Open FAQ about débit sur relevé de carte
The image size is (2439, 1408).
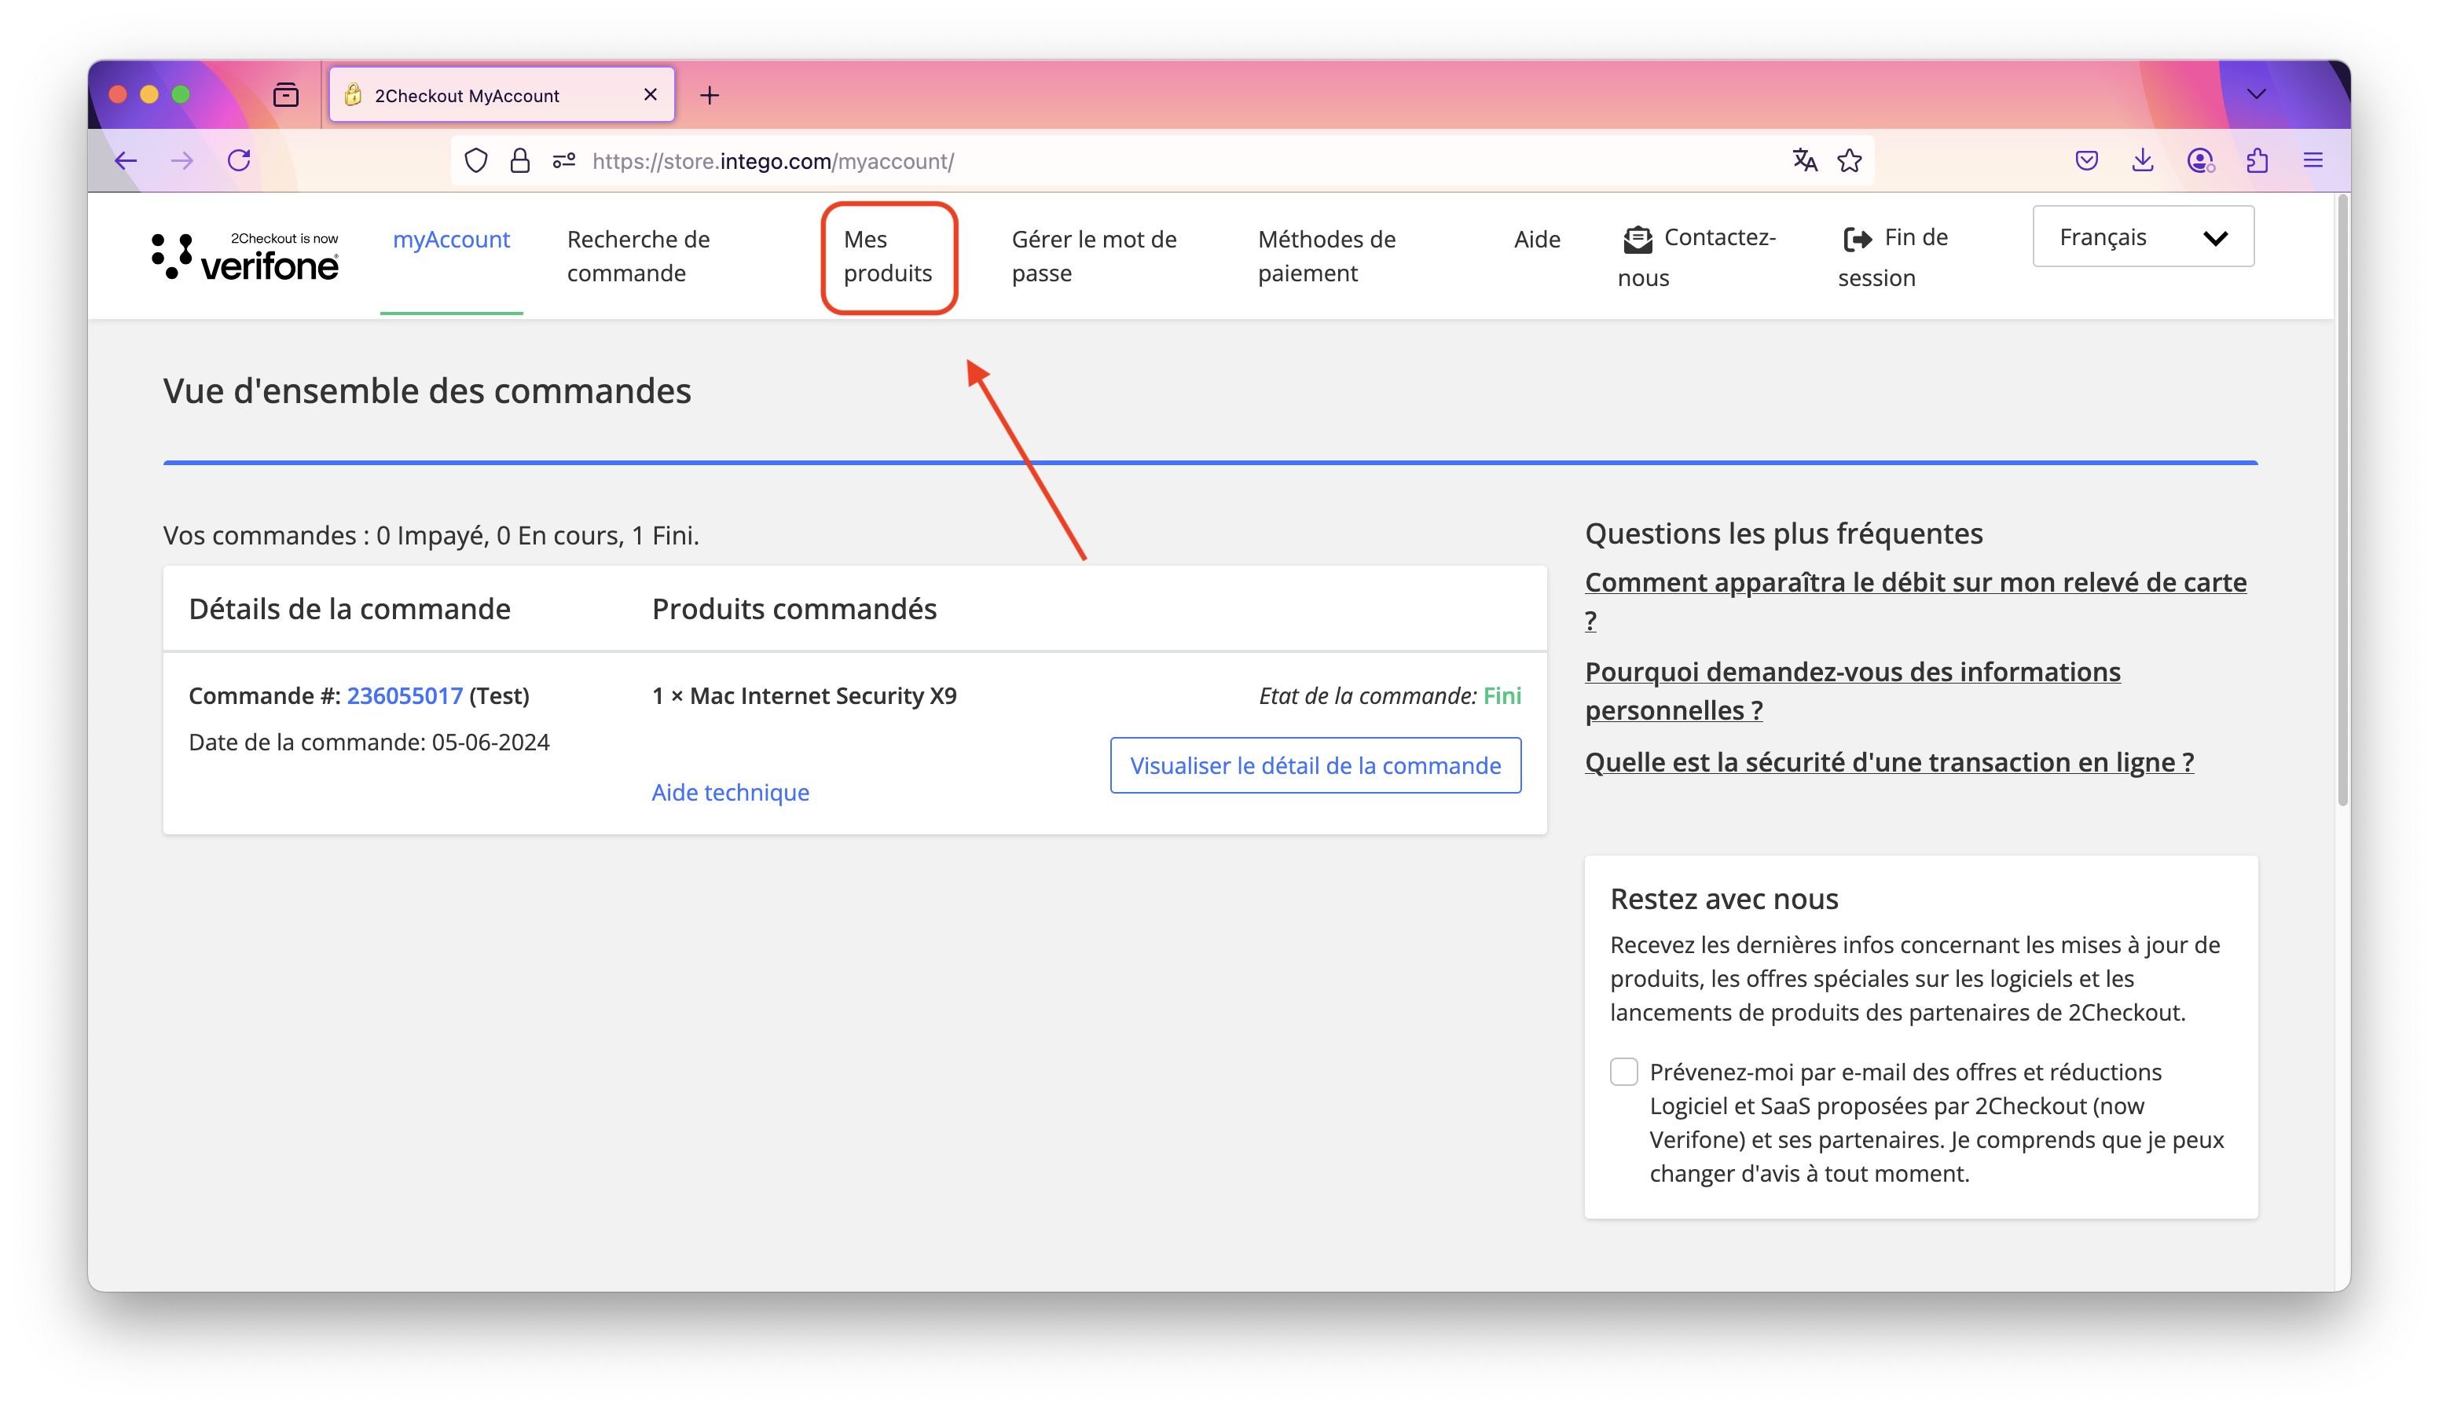tap(1915, 600)
